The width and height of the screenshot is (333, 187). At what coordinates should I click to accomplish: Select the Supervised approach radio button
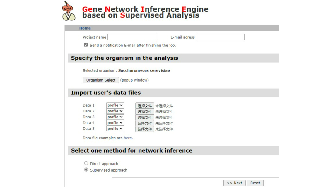click(86, 170)
